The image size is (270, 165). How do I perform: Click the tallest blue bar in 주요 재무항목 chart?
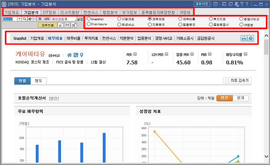tap(104, 148)
